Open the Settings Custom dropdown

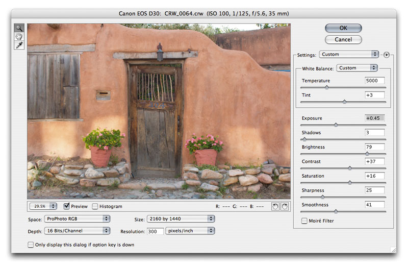[349, 54]
